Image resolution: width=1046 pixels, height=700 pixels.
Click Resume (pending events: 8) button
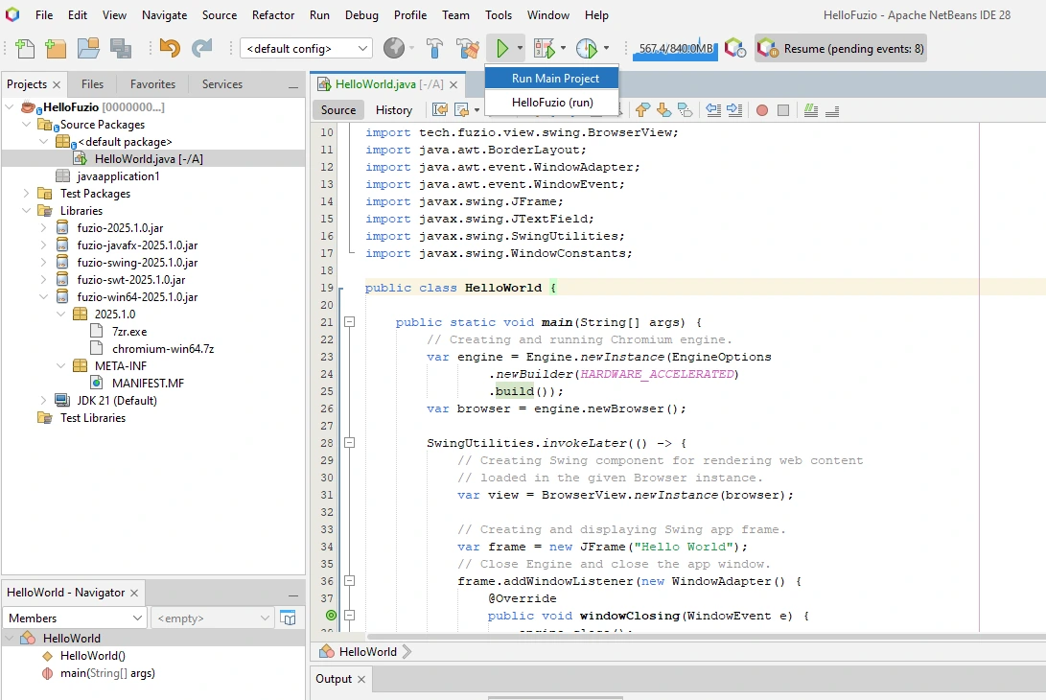click(841, 48)
